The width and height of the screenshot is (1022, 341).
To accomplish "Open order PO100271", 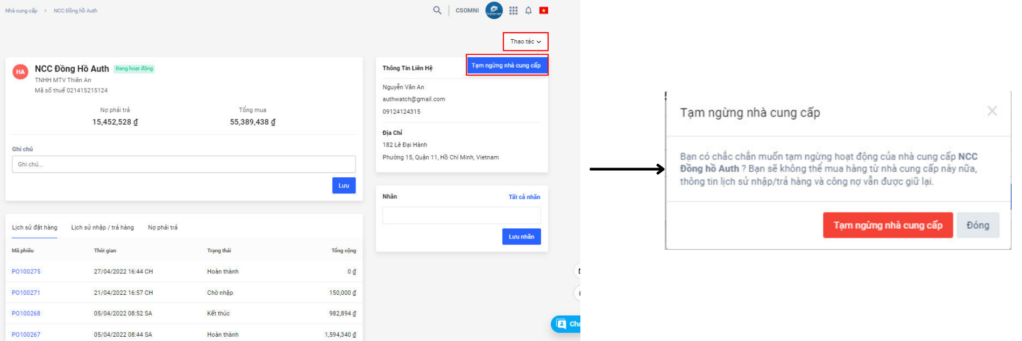I will [26, 293].
